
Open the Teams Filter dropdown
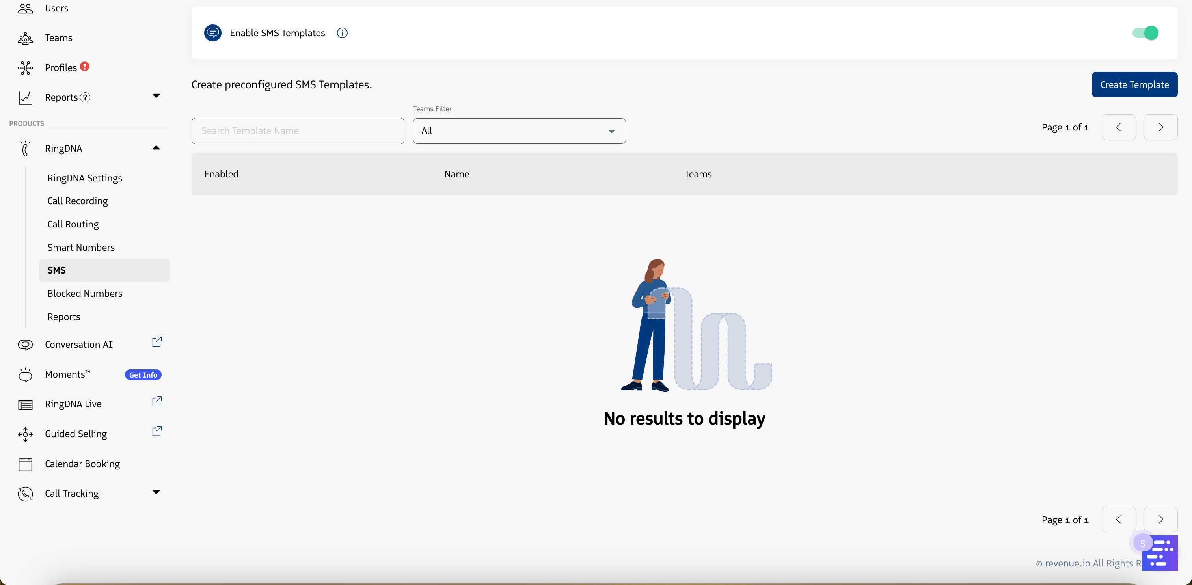coord(519,131)
